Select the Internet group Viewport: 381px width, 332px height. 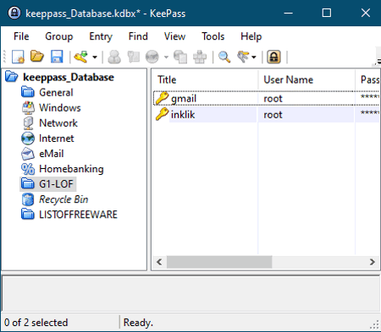[57, 139]
